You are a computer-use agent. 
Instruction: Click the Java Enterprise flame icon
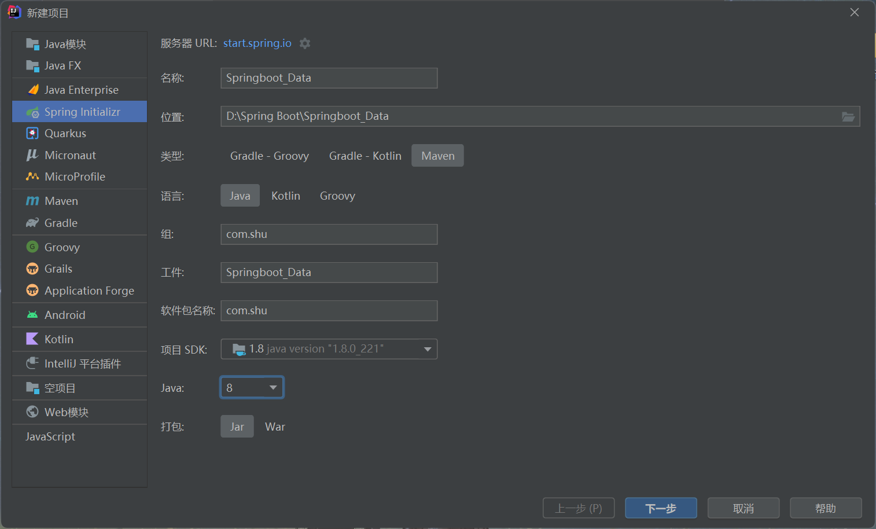(32, 90)
